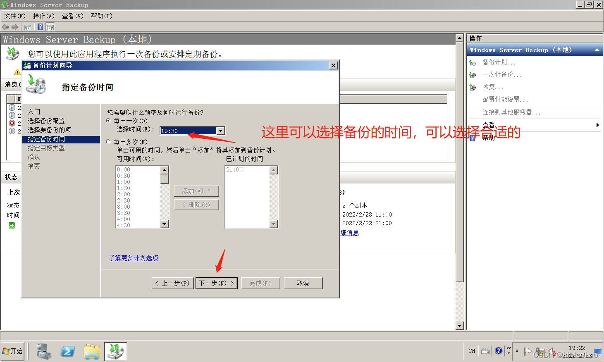The height and width of the screenshot is (362, 604).
Task: Click down arrow of 可用时间 list scrollbar
Action: pos(165,224)
